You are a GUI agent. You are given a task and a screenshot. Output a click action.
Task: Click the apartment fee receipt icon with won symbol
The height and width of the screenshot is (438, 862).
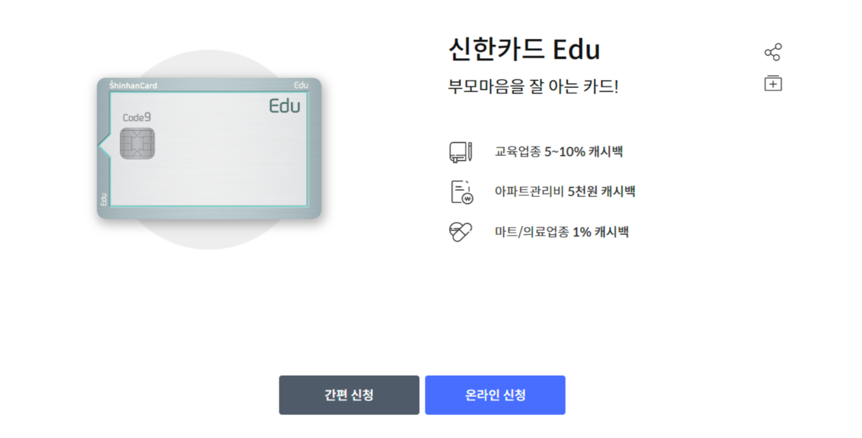click(460, 191)
